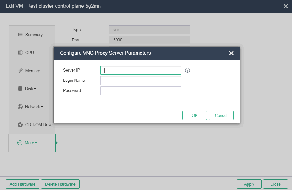Click the Type field showing vnc
The width and height of the screenshot is (292, 190).
pos(150,30)
